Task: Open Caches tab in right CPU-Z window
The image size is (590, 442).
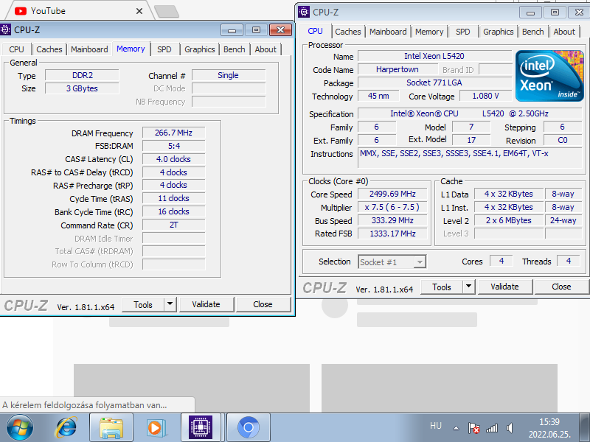Action: (x=348, y=32)
